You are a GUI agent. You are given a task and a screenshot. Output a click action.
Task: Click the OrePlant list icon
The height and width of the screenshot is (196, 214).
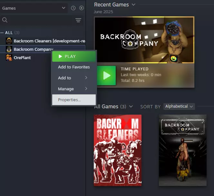pos(9,58)
